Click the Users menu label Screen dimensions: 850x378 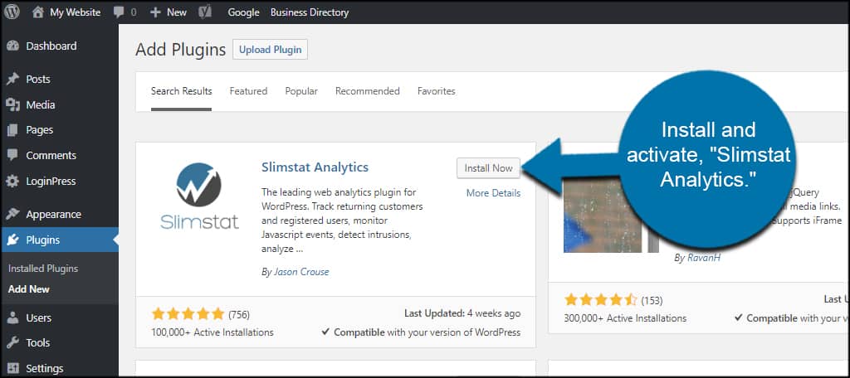(x=39, y=317)
